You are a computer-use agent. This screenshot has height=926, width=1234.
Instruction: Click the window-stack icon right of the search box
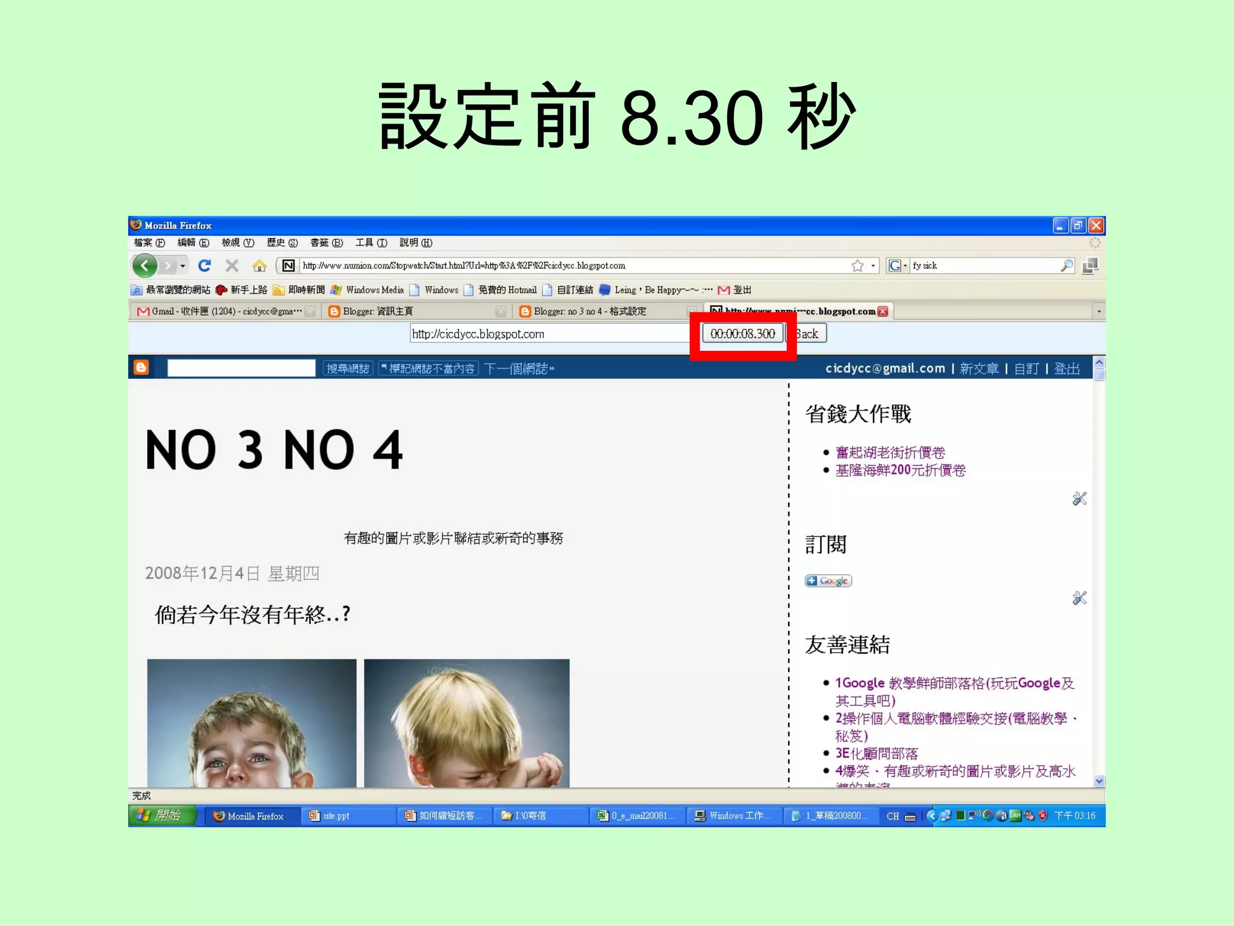pos(1090,265)
